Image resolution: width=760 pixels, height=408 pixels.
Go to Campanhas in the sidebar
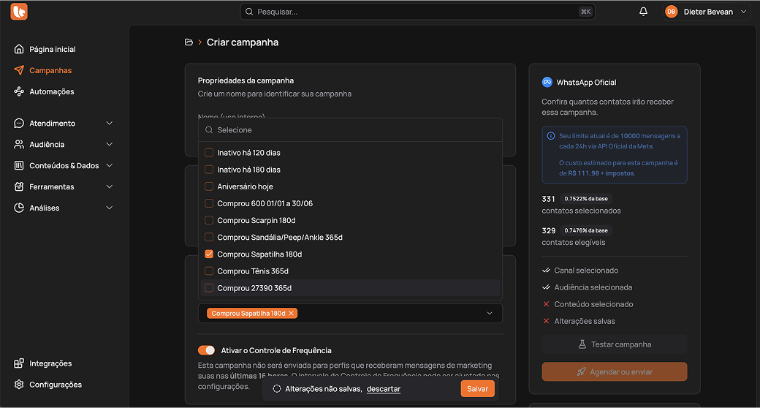tap(50, 70)
